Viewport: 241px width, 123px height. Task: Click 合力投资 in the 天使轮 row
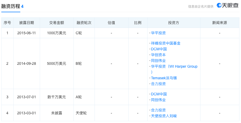[x=158, y=110]
